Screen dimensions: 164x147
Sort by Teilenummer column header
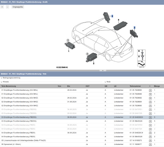135,86
